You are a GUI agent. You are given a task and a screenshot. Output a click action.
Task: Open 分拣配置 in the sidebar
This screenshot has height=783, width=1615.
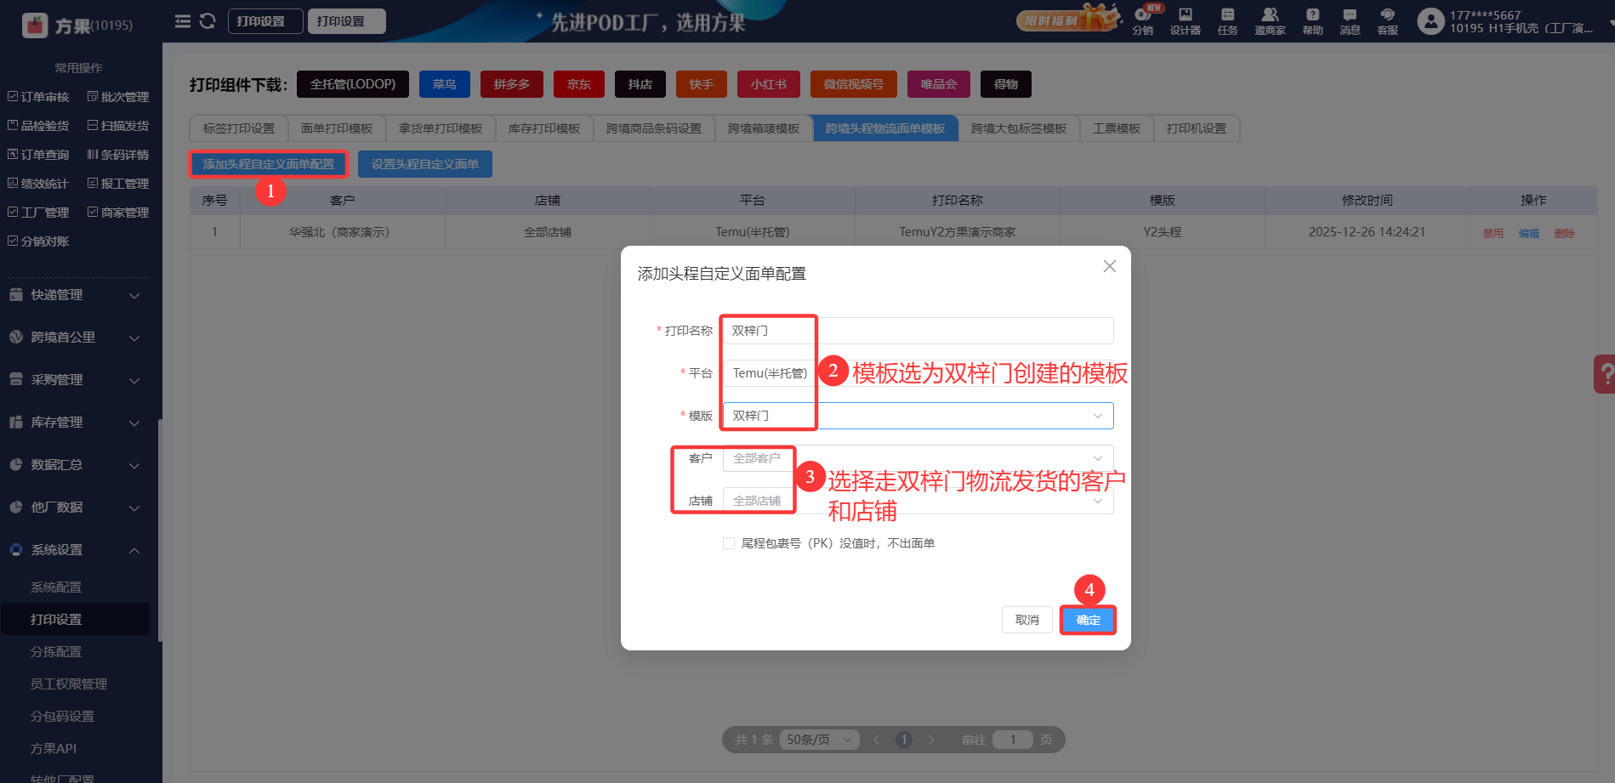pos(56,652)
